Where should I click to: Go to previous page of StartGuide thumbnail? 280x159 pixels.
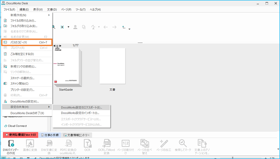tap(54, 46)
